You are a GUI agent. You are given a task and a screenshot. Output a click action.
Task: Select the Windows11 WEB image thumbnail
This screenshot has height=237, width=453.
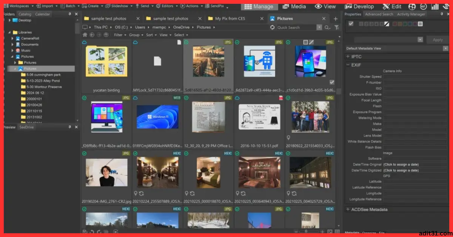158,117
